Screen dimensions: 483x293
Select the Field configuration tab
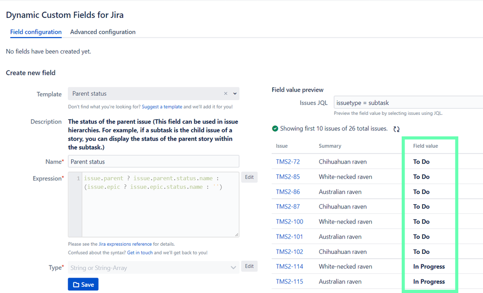click(x=35, y=32)
